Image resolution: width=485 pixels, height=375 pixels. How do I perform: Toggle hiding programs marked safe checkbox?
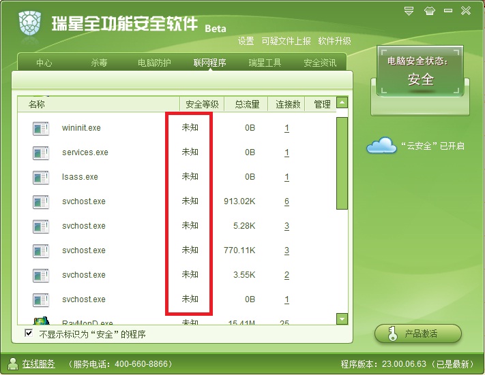click(29, 333)
